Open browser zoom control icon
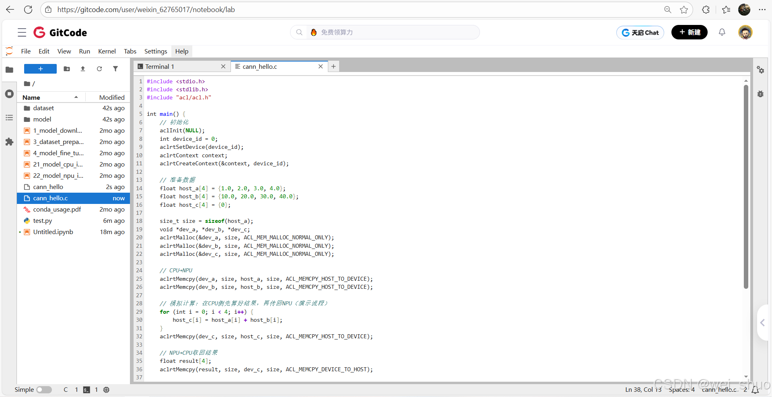This screenshot has width=772, height=397. pyautogui.click(x=668, y=10)
